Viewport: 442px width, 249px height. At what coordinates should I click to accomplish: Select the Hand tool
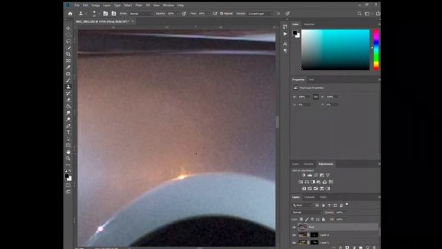68,152
